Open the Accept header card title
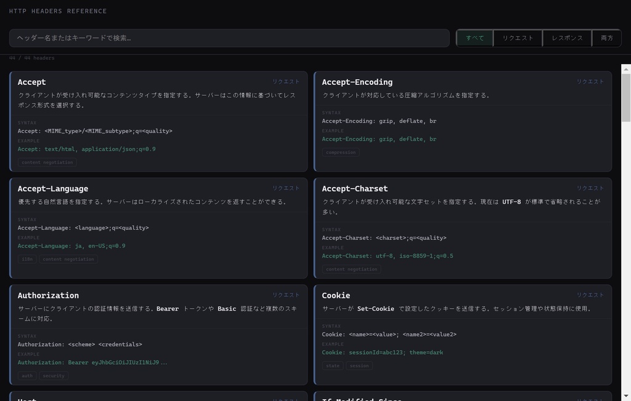The height and width of the screenshot is (401, 631). click(32, 82)
